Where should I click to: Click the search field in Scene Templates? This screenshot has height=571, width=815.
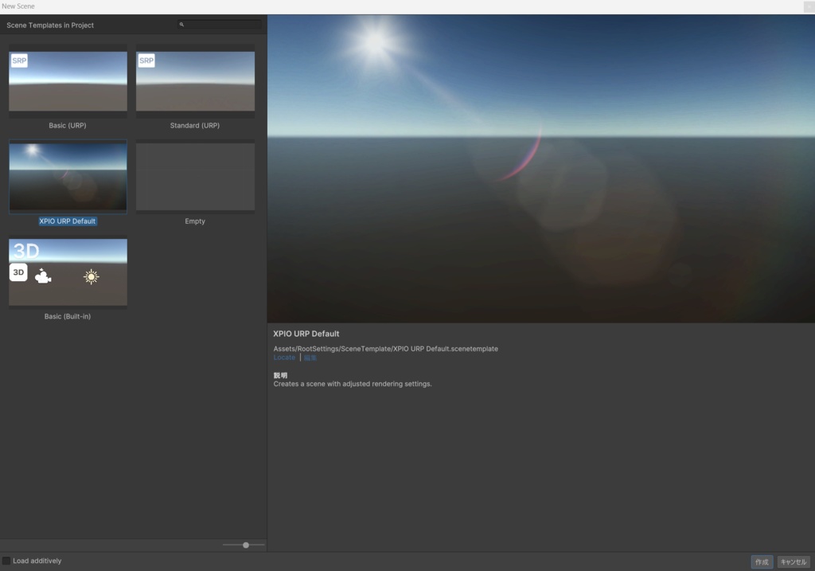click(x=219, y=25)
